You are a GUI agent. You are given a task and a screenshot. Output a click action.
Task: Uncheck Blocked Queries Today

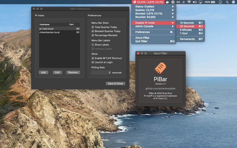point(93,31)
